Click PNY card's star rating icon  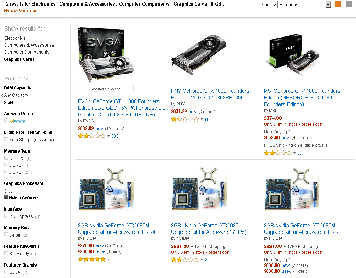coord(185,120)
